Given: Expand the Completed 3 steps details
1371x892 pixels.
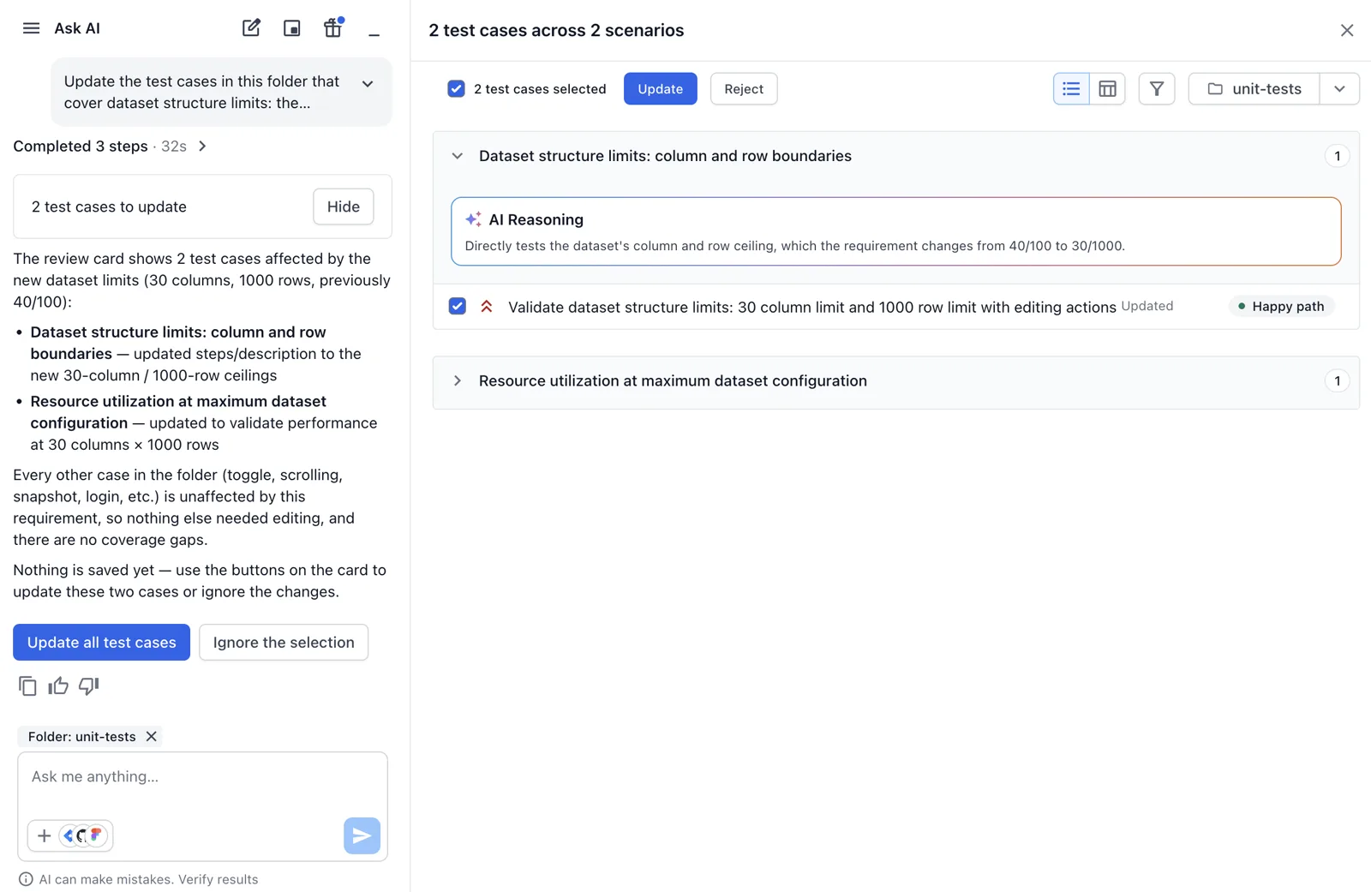Looking at the screenshot, I should 202,147.
